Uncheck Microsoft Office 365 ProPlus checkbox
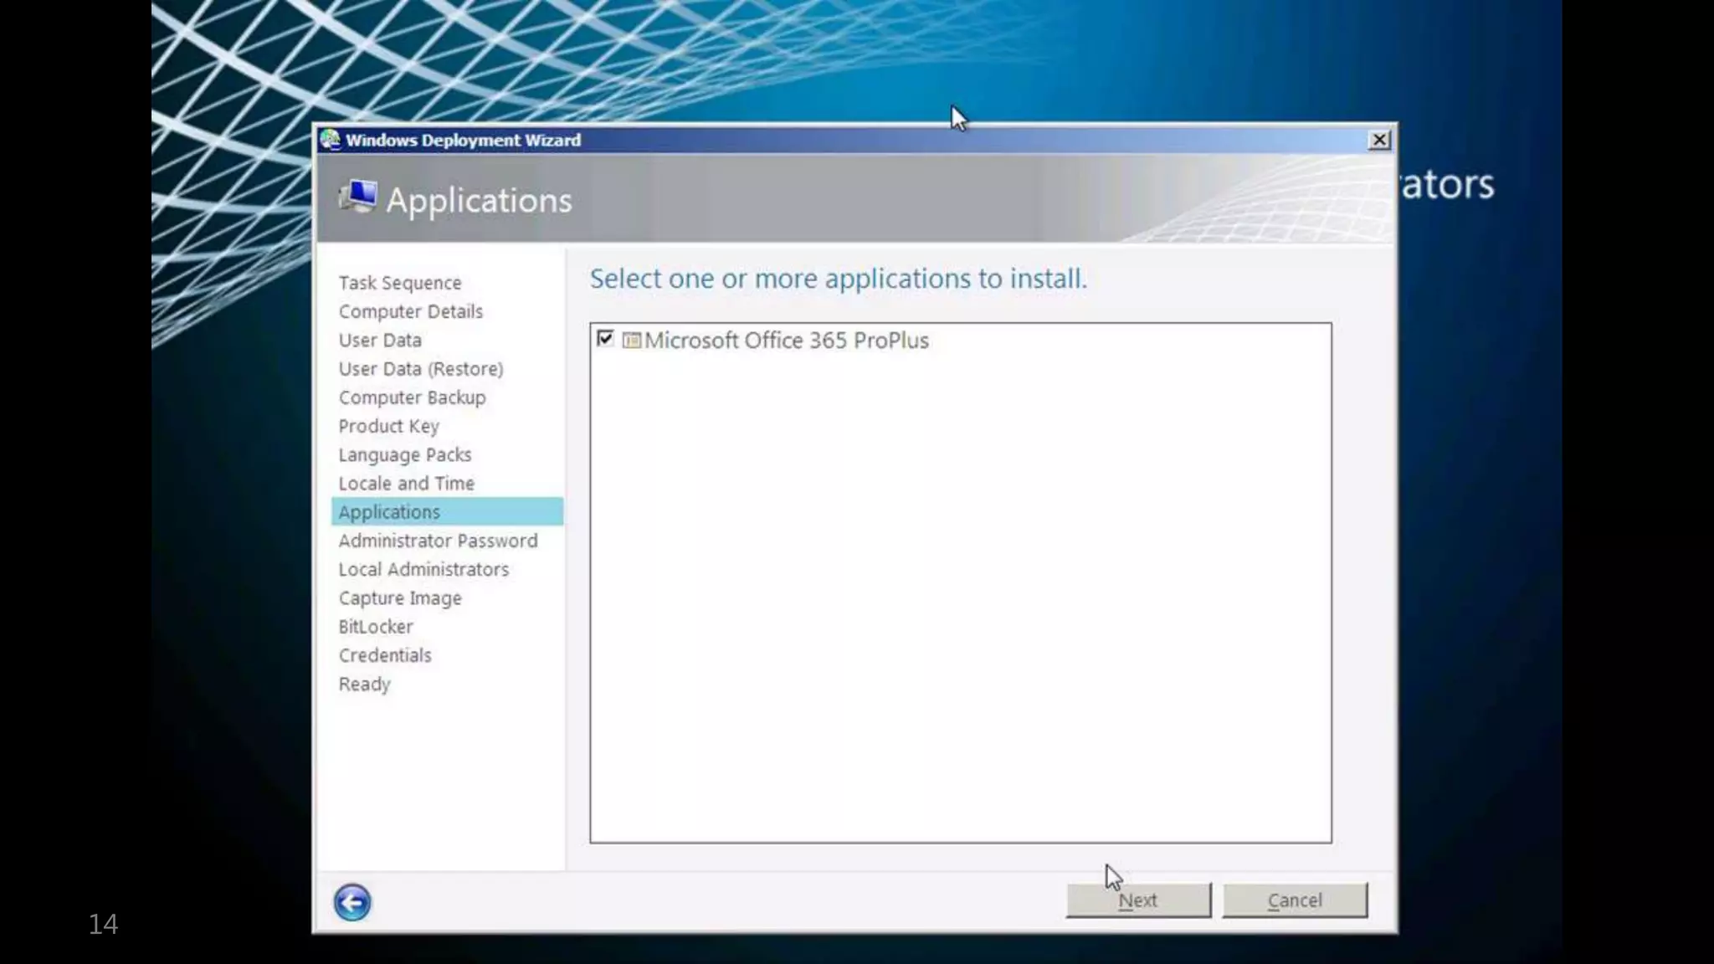This screenshot has width=1714, height=964. point(605,339)
